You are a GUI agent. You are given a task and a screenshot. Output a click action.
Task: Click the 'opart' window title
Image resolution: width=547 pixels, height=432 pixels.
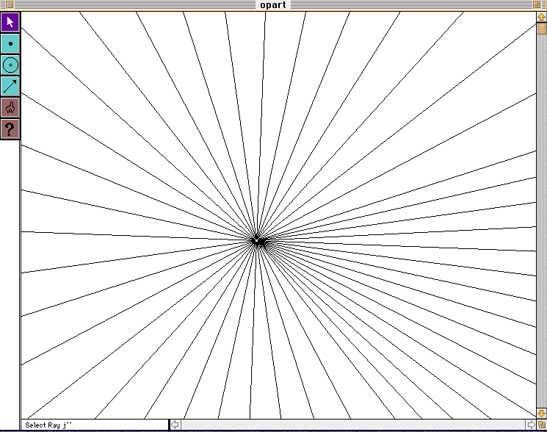(273, 5)
